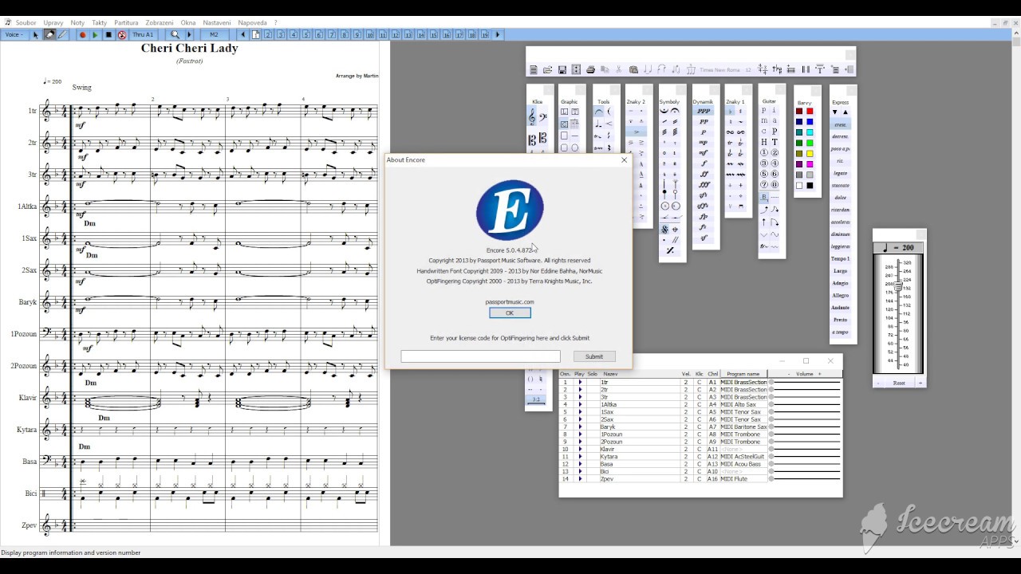Select the letter H in Guitar palette
The height and width of the screenshot is (574, 1021).
(x=763, y=142)
